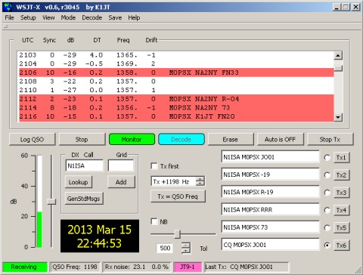Screen dimensions: 363x275
Task: Click the GenStdMsgs button
Action: click(x=84, y=199)
